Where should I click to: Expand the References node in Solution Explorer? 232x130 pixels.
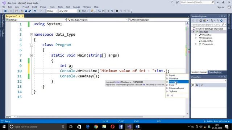point(196,38)
